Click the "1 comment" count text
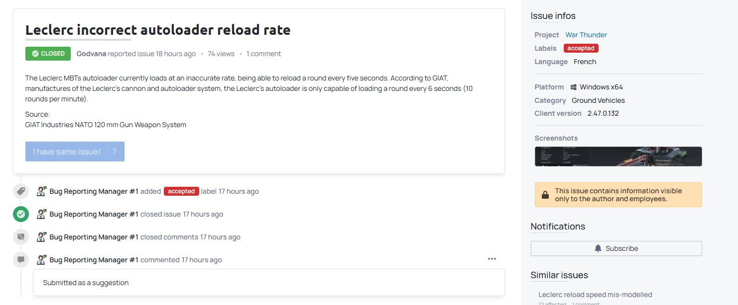The height and width of the screenshot is (305, 738). pos(263,54)
